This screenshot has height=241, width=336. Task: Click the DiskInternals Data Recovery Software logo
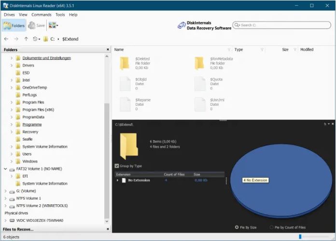tap(204, 26)
